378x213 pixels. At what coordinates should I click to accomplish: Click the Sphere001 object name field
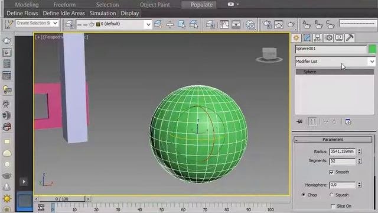[x=331, y=49]
